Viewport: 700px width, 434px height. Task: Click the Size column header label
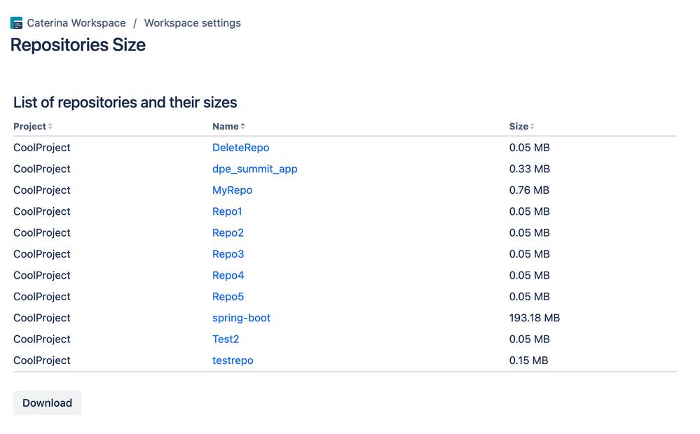(518, 127)
